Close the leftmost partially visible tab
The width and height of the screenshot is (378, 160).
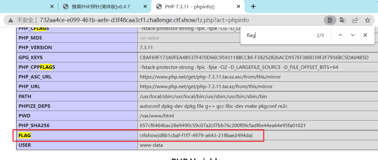coord(52,7)
